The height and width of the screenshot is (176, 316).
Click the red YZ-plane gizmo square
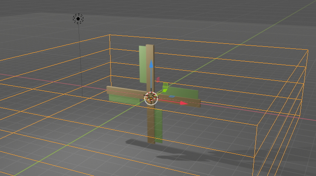coord(158,79)
